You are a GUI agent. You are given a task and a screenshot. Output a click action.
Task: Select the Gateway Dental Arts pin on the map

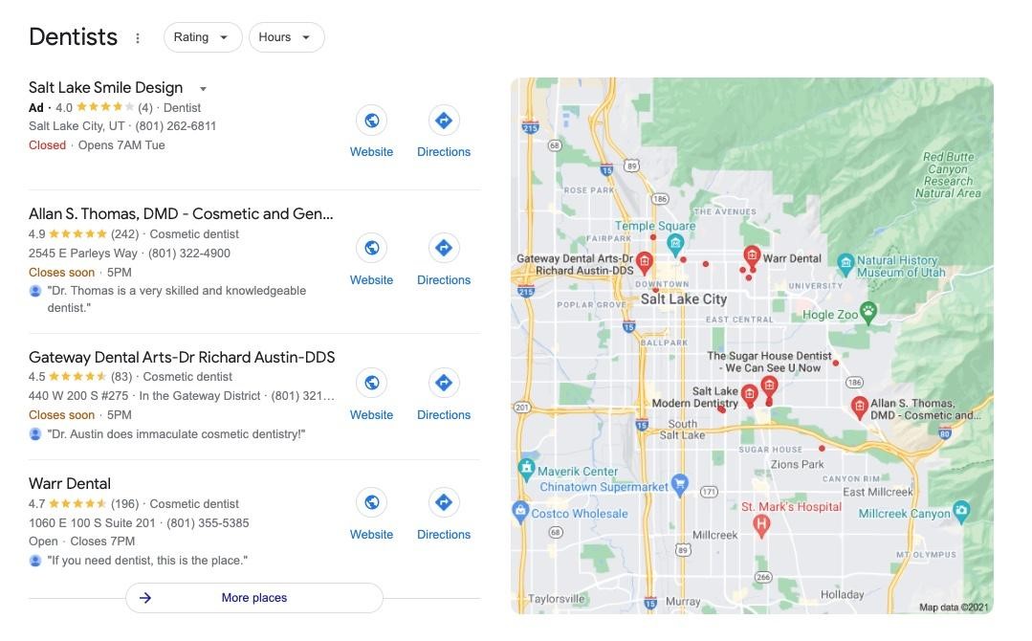click(645, 262)
